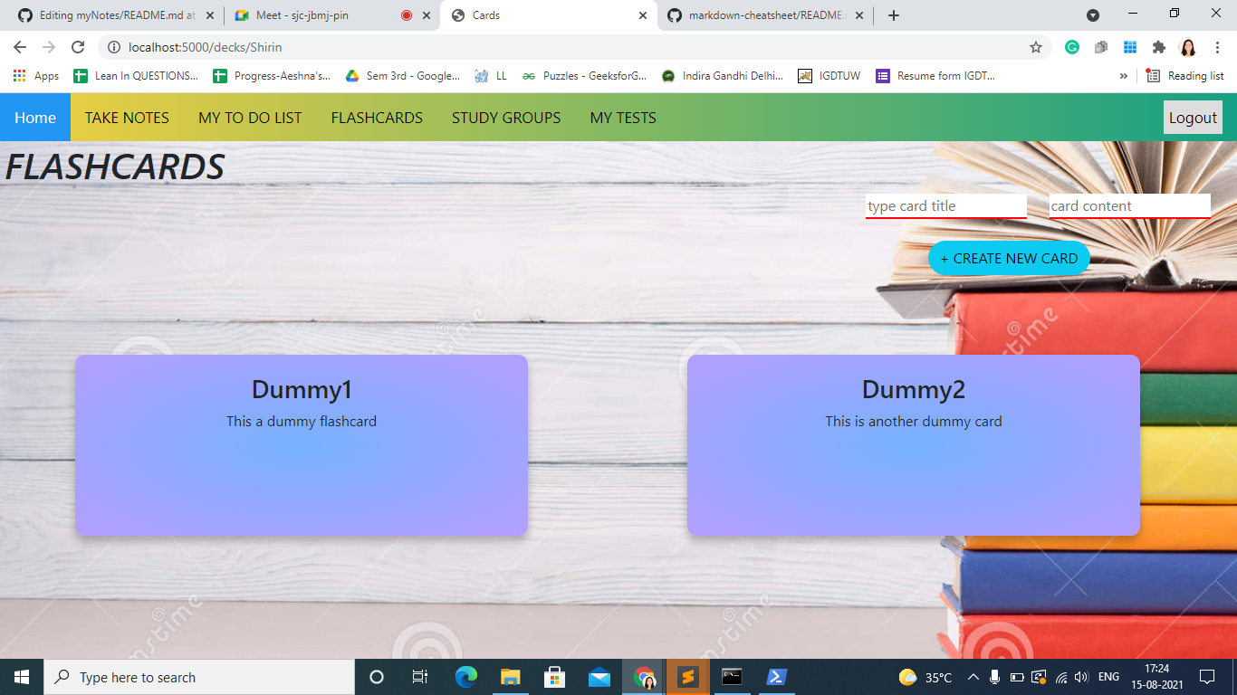The image size is (1237, 695).
Task: Click the microphone icon in system tray
Action: (x=995, y=677)
